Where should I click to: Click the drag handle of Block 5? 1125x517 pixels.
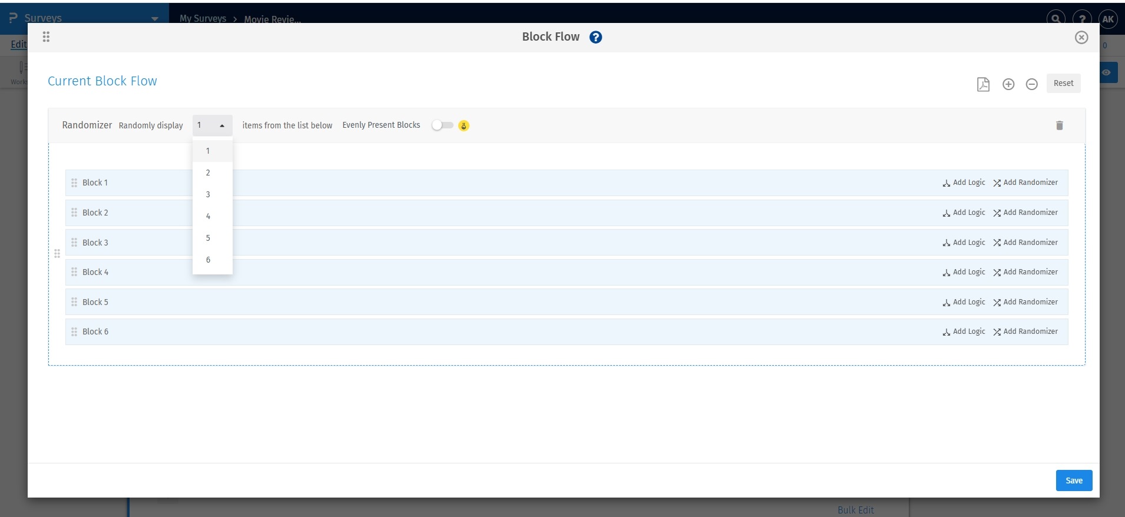74,302
